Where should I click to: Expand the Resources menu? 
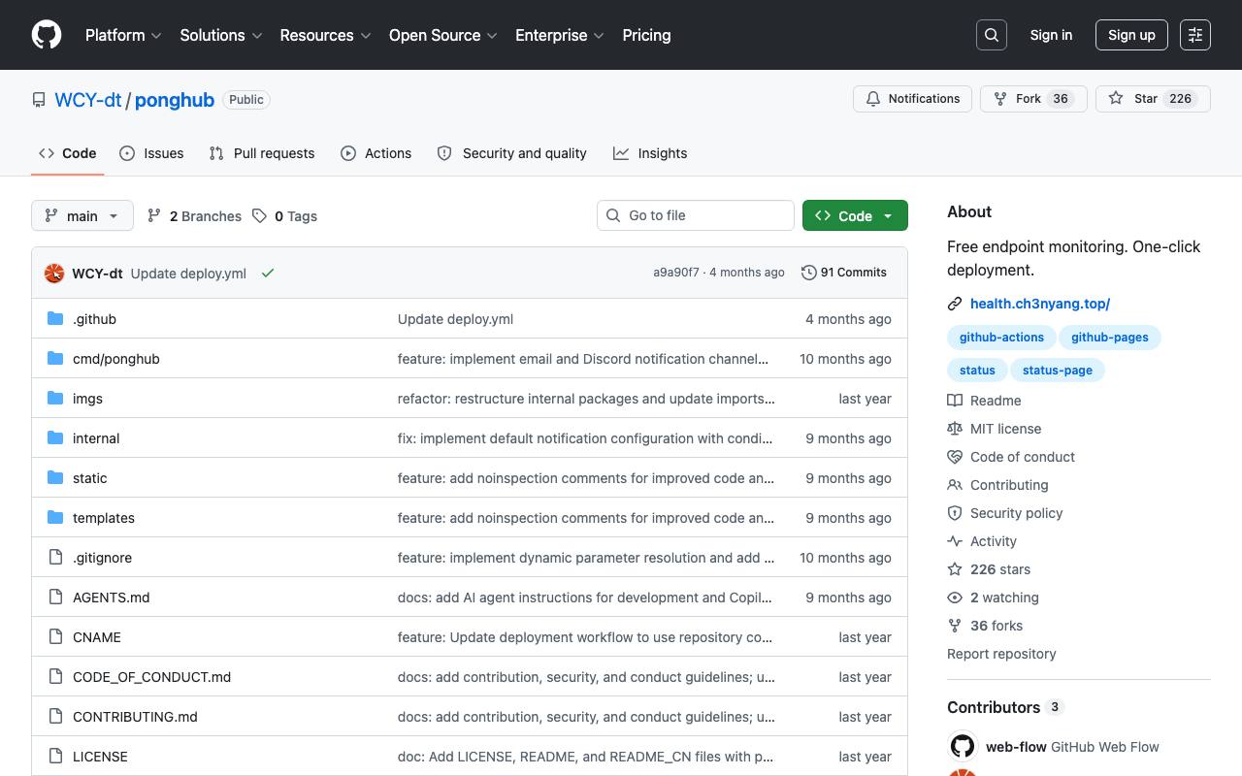click(x=326, y=35)
